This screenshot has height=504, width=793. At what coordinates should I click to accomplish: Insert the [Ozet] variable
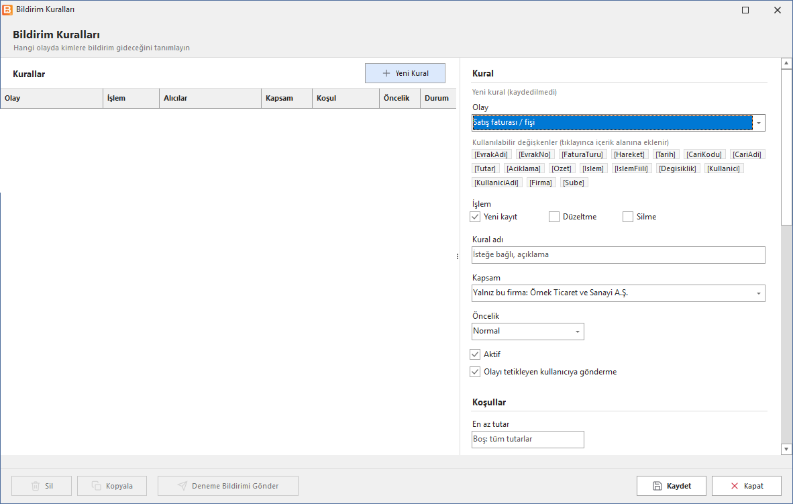click(562, 168)
